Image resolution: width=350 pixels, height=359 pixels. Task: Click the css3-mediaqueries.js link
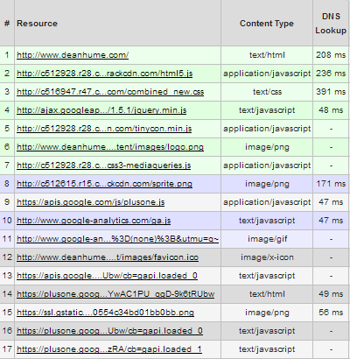tap(104, 165)
